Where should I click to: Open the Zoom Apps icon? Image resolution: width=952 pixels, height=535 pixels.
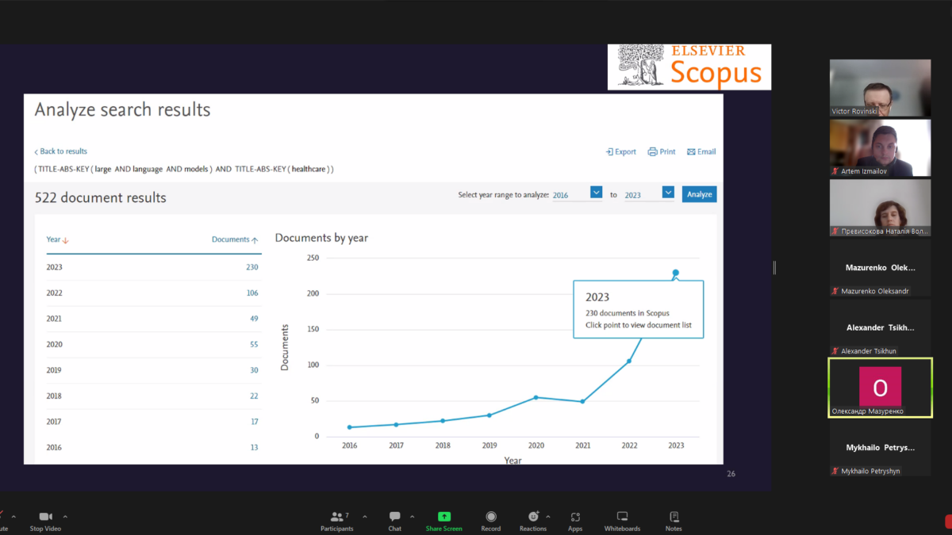tap(575, 517)
